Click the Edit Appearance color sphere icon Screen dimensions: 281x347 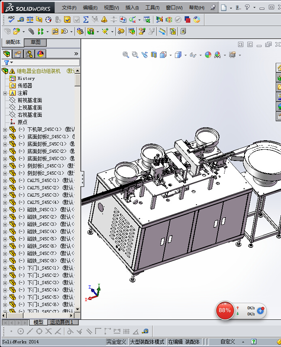[208, 55]
